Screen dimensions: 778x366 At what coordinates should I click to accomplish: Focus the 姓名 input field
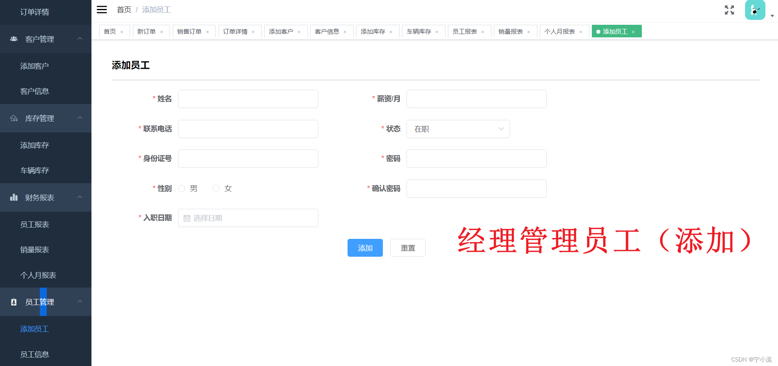pyautogui.click(x=248, y=99)
